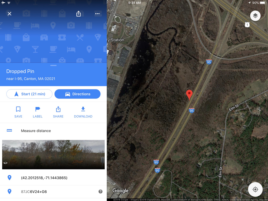Open the three-dot more options menu
The image size is (268, 201).
tap(97, 14)
